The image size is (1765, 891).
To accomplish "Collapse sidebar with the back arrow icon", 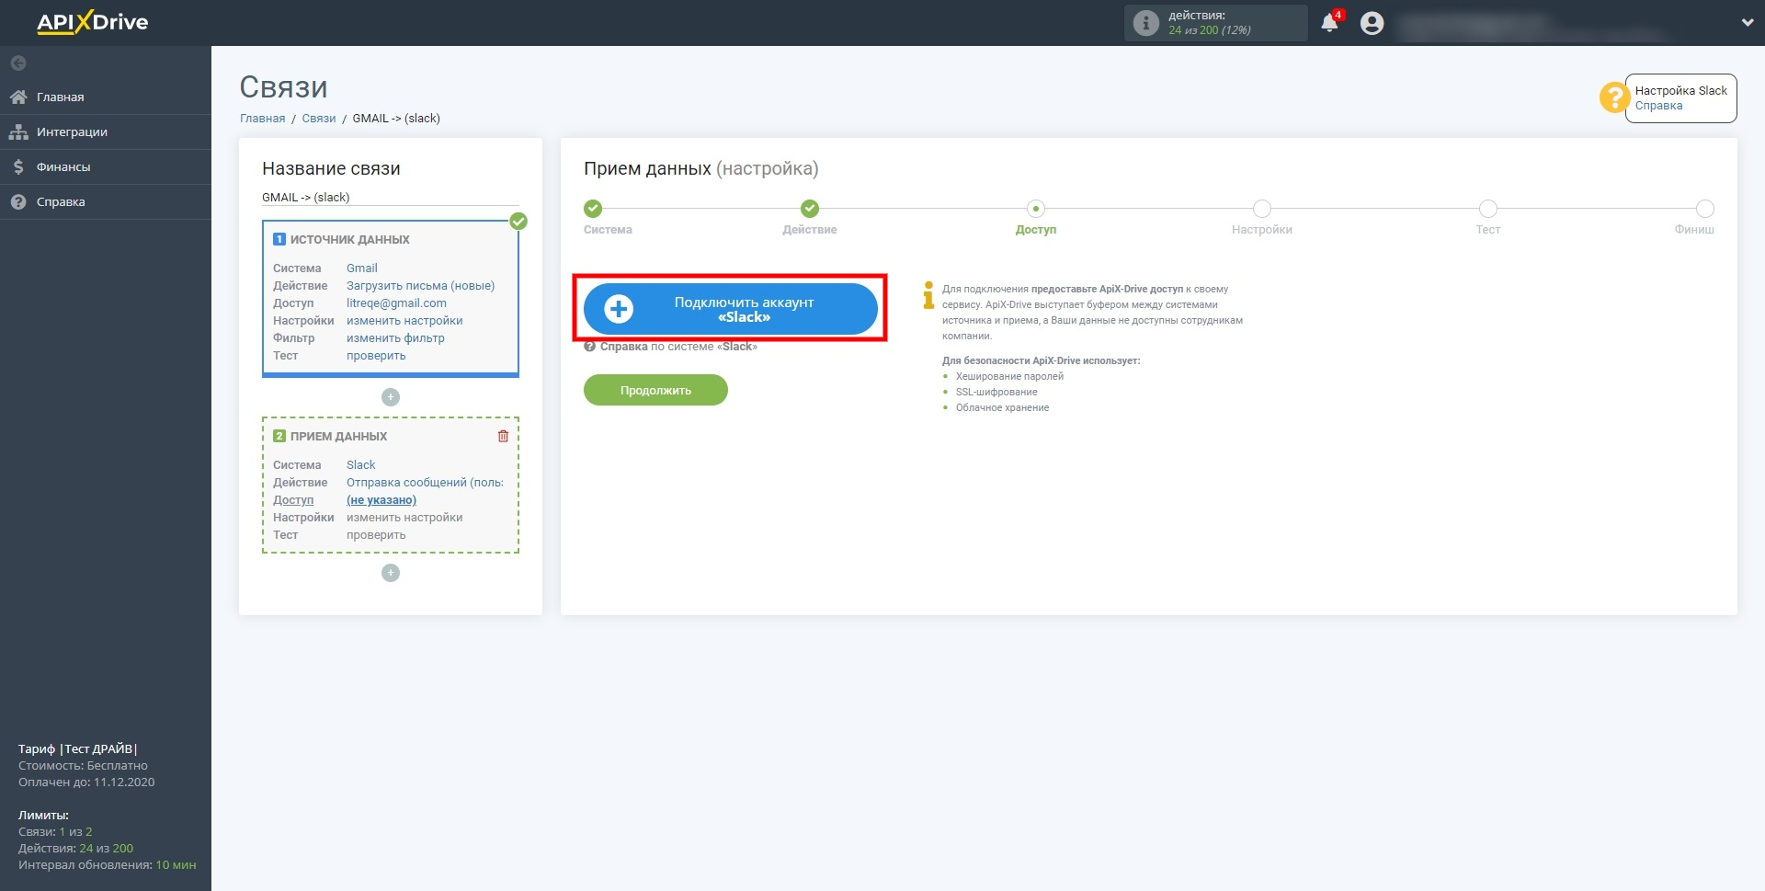I will click(18, 63).
